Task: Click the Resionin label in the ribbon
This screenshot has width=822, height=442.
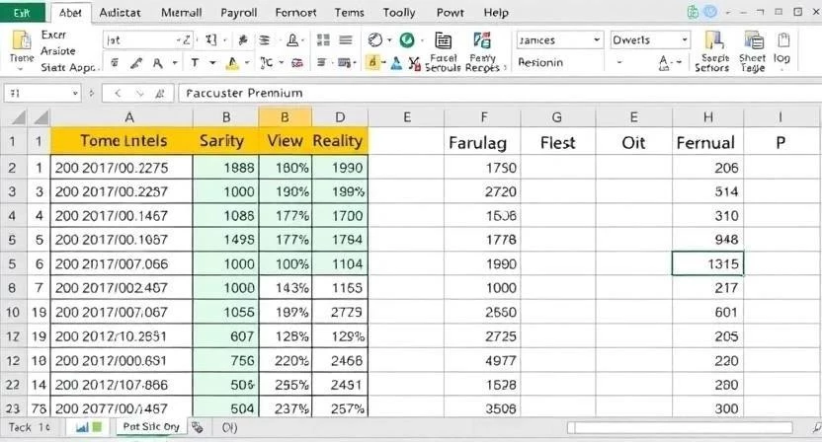Action: click(x=540, y=62)
